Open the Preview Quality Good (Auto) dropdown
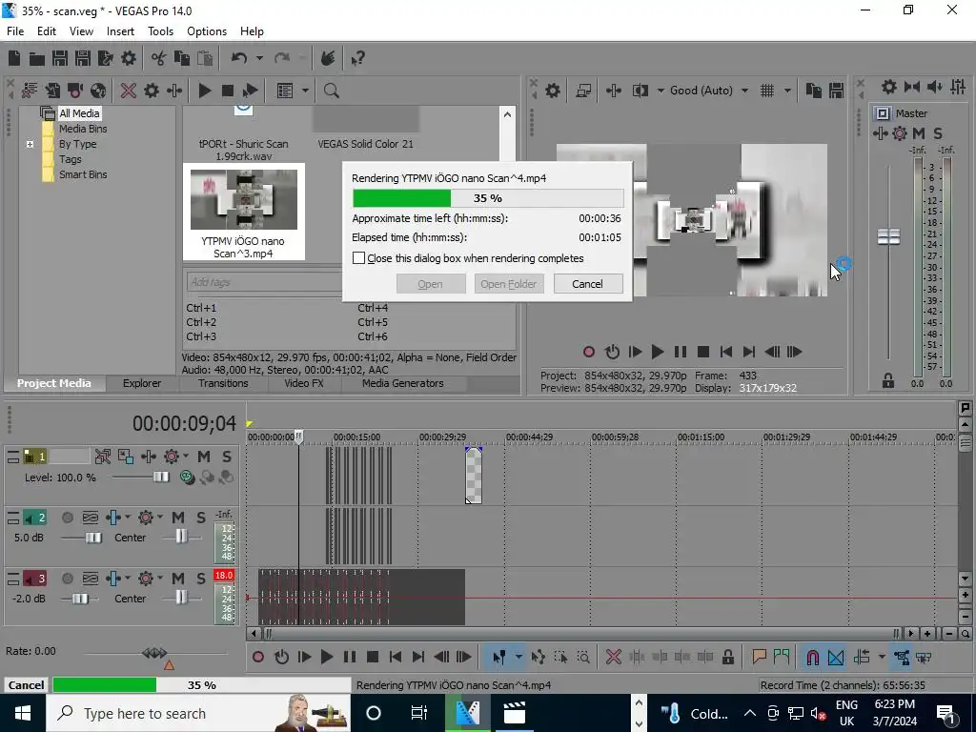The image size is (976, 732). (x=745, y=91)
